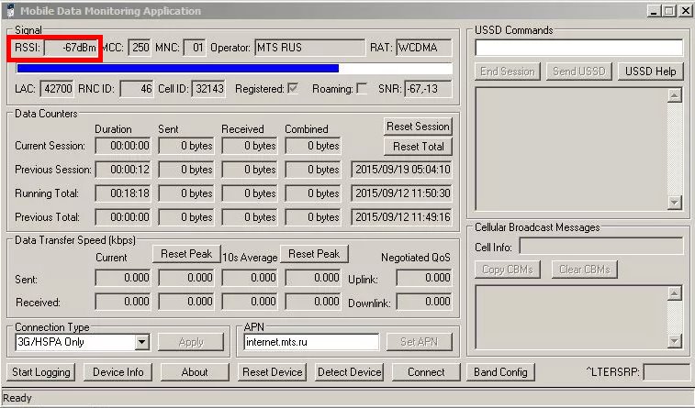Open Band Config
The image size is (695, 408).
(500, 372)
